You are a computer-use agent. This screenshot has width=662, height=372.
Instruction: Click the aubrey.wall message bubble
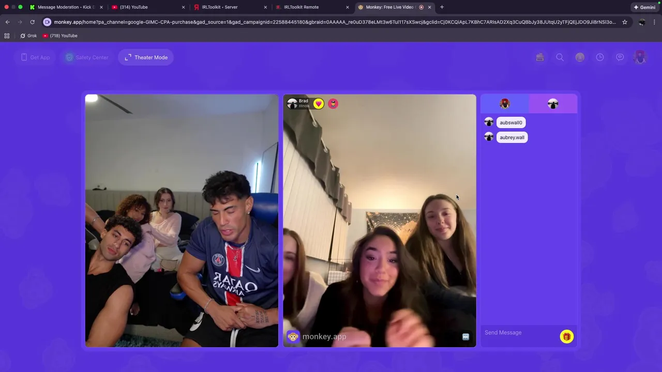[512, 137]
